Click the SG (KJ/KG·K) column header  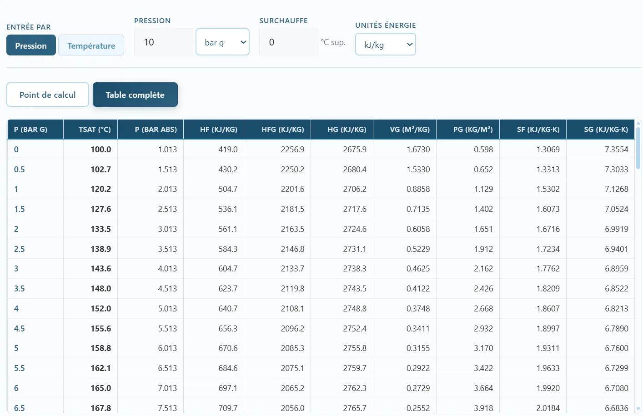[606, 130]
